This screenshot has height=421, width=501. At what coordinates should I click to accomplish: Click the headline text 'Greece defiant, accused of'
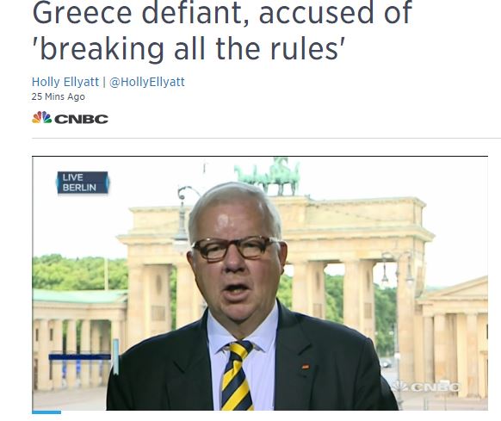pyautogui.click(x=222, y=13)
